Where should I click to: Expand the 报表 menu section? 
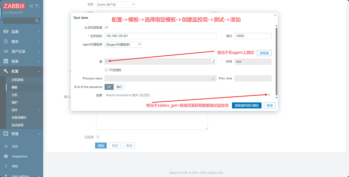tap(39, 61)
